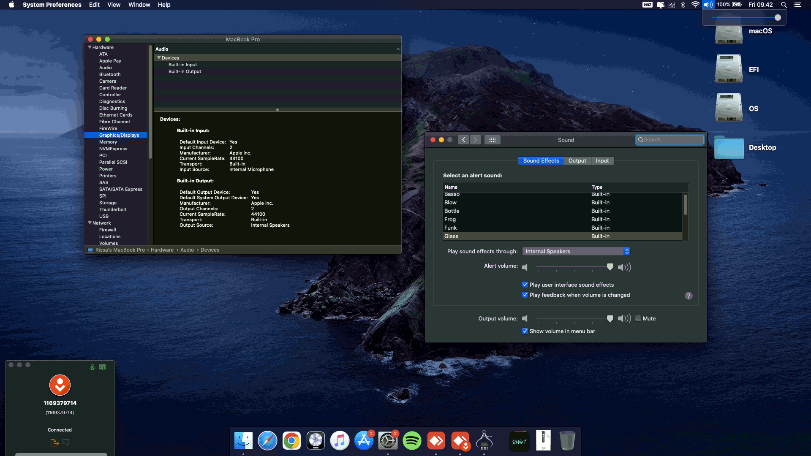
Task: Go forward in System Preferences
Action: pos(475,140)
